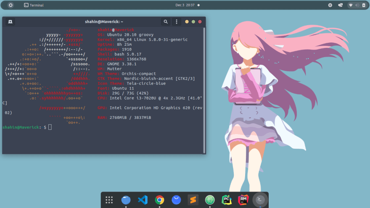370x208 pixels.
Task: Open the blue smile-face app in dock
Action: point(176,200)
